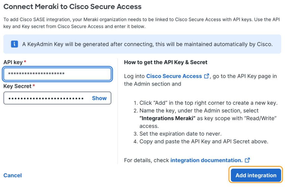Open the integration documentation link
285x189 pixels.
(x=206, y=160)
